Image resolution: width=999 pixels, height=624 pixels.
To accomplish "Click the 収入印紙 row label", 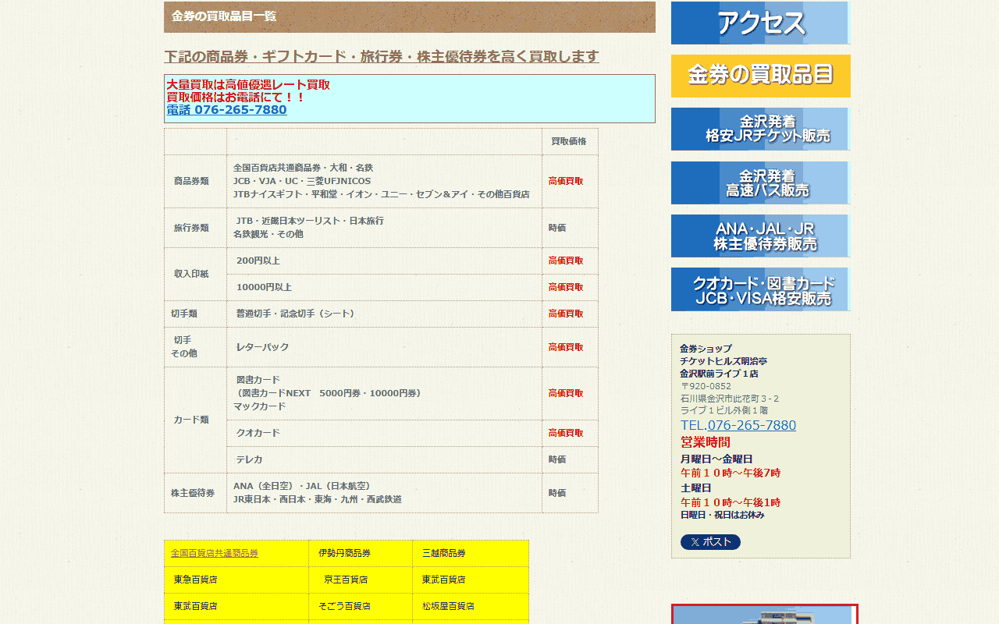I will 191,274.
